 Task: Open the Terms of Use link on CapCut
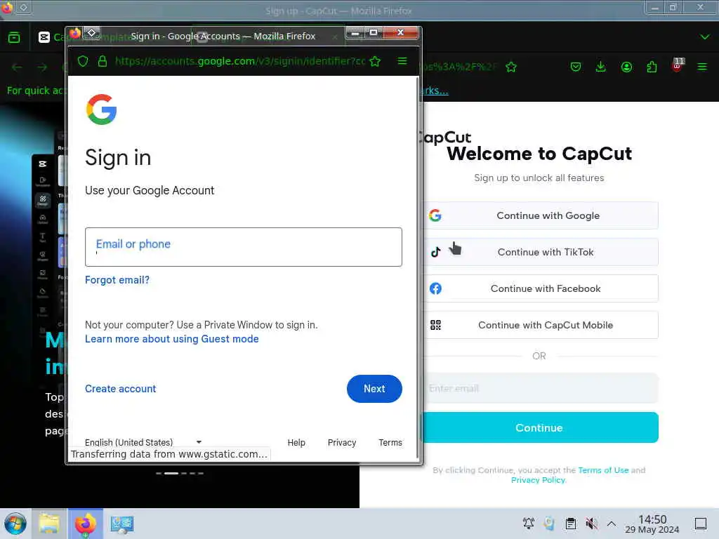coord(603,470)
